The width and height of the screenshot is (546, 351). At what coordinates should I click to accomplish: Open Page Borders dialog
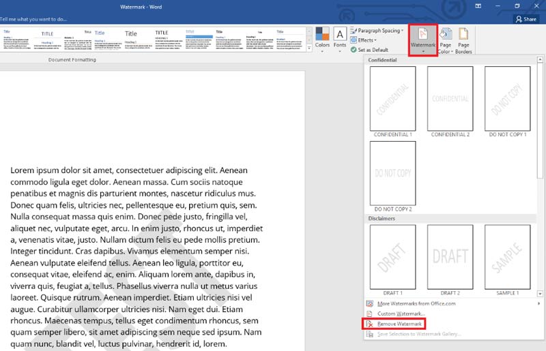point(463,41)
